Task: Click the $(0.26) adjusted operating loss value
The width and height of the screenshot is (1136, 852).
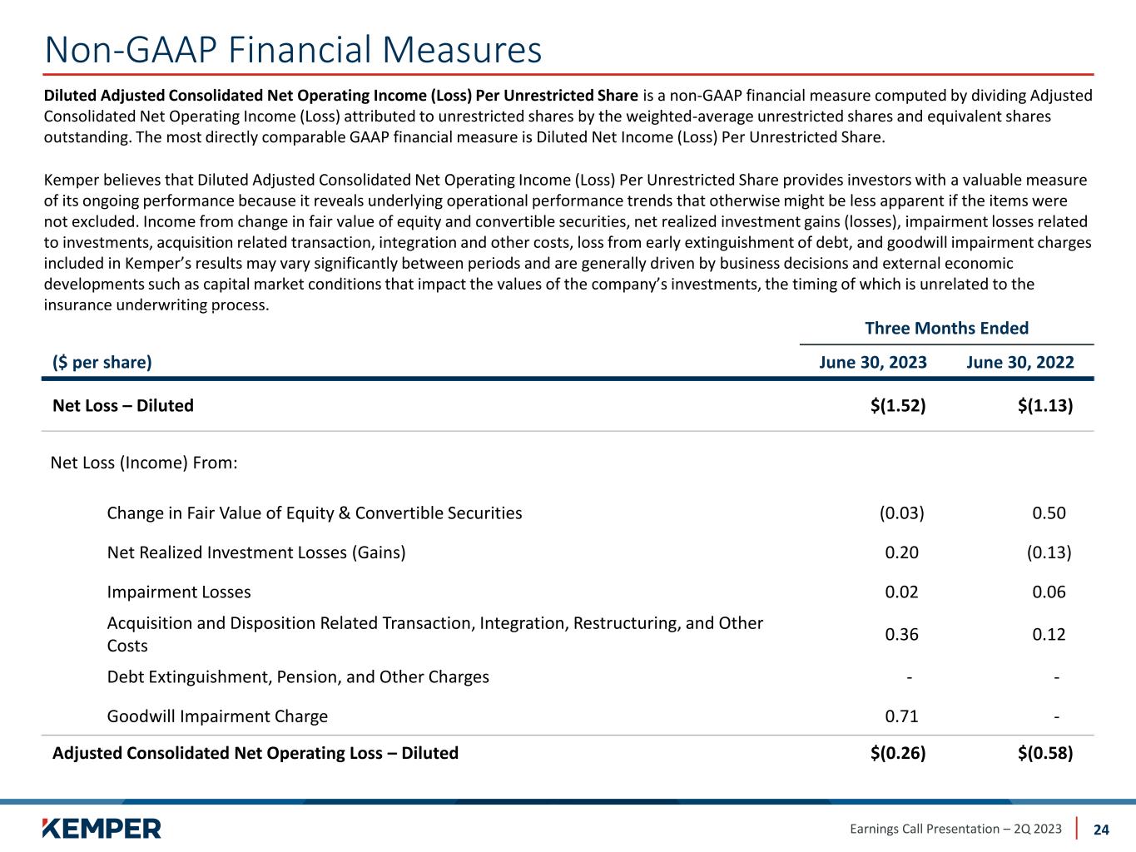Action: tap(898, 753)
